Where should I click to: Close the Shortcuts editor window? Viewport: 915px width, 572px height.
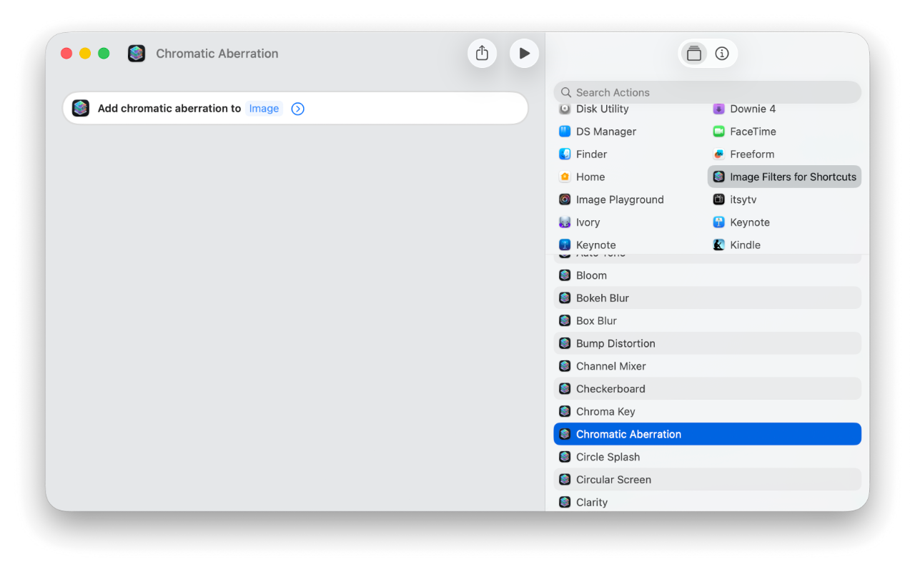point(66,54)
